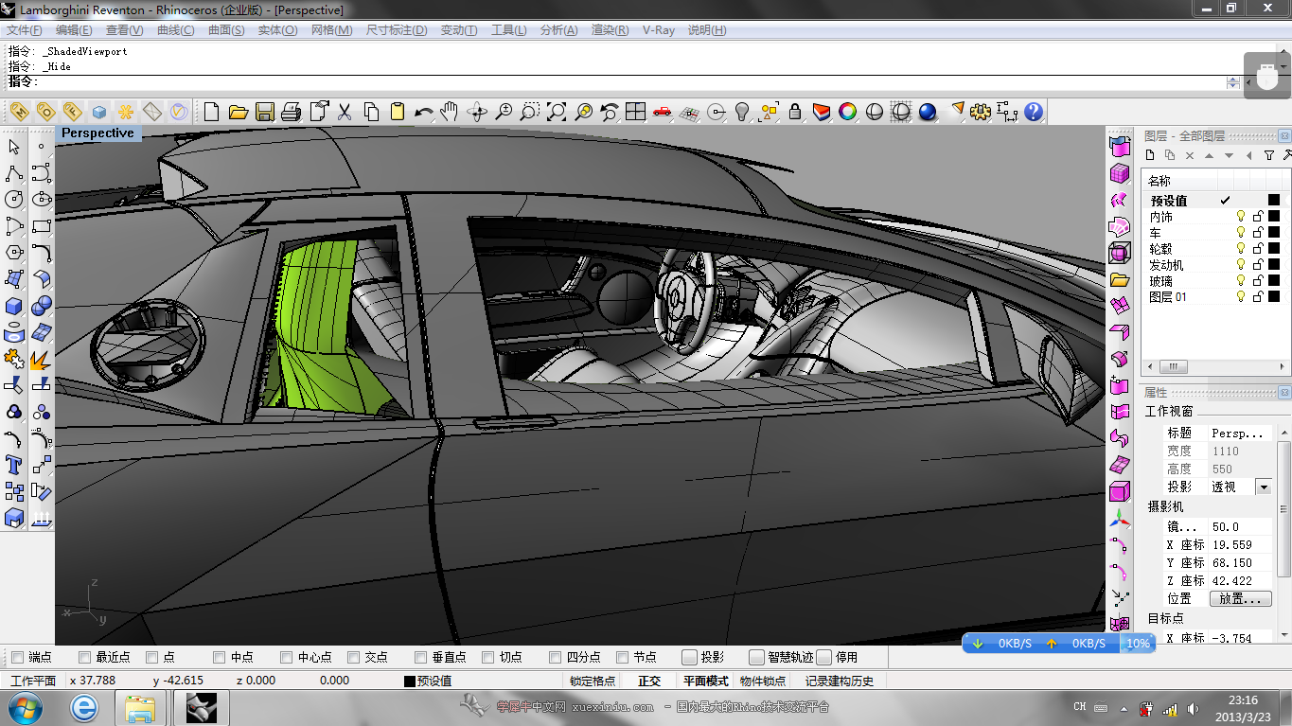Image resolution: width=1292 pixels, height=726 pixels.
Task: Click the folder icon in right toolbar
Action: [x=1120, y=279]
